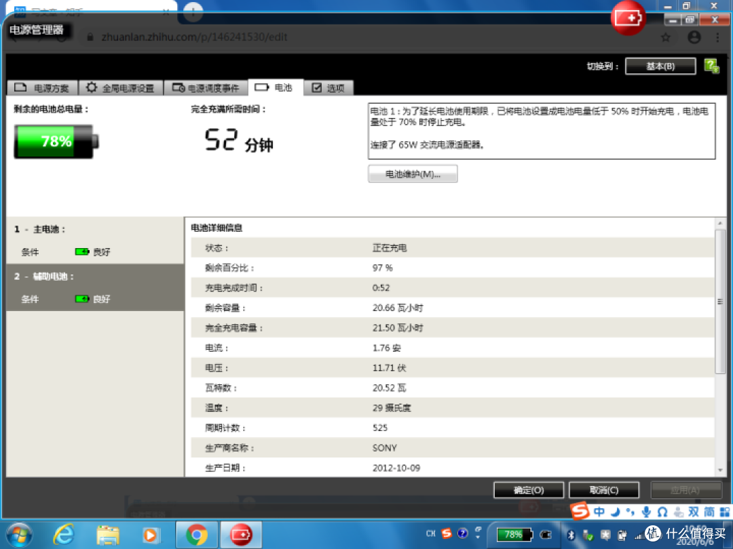Open the 电源调度事件 tab
Screen dimensions: 733x549
(x=206, y=87)
